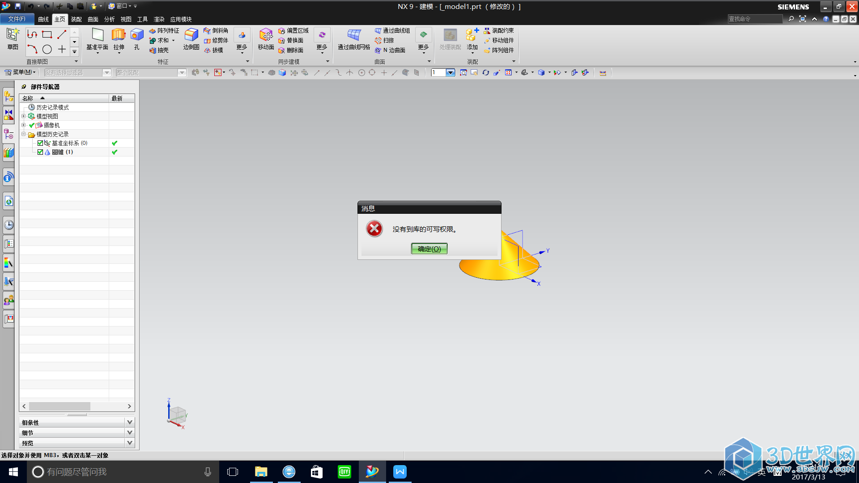Open Windows Start menu
The width and height of the screenshot is (859, 483).
click(x=13, y=472)
